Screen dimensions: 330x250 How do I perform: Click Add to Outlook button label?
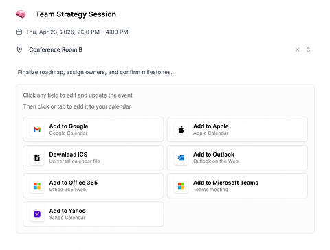coord(214,155)
